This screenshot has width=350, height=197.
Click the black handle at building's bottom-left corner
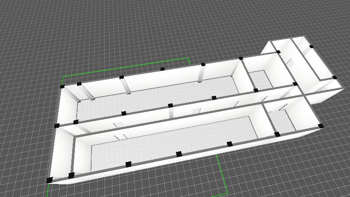click(x=49, y=180)
